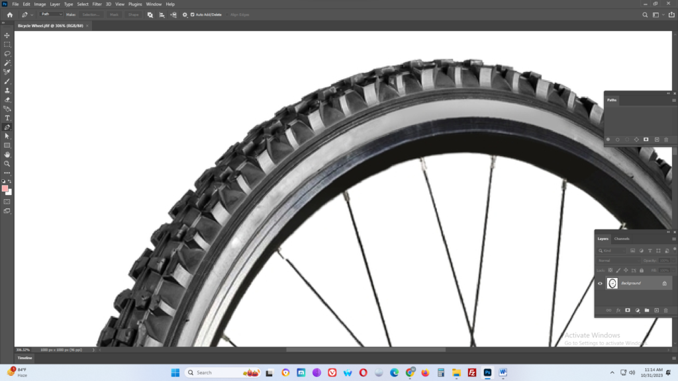Reset to default foreground and background colors

[x=3, y=181]
